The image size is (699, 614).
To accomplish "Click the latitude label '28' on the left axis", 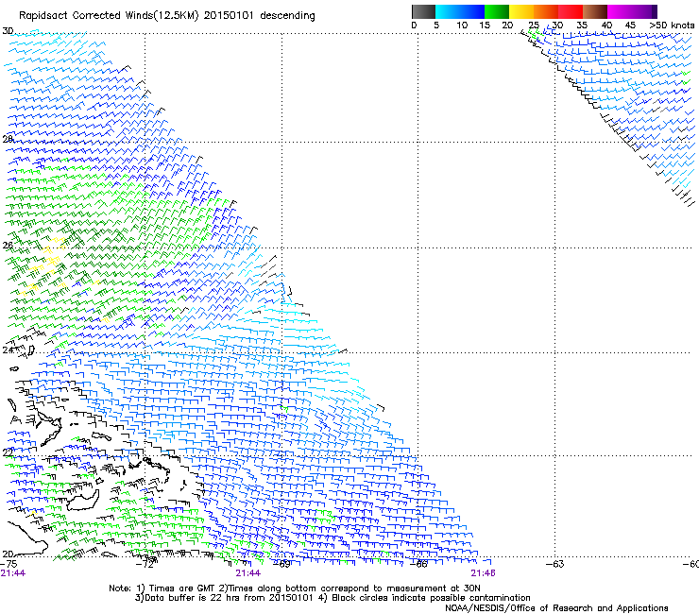I will coord(8,139).
